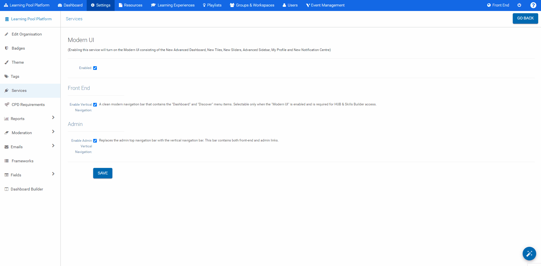This screenshot has width=541, height=266.
Task: Open the Frameworks list icon
Action: (6, 161)
